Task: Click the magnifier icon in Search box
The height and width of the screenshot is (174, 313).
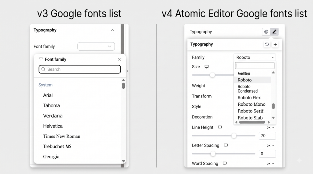Action: click(x=43, y=69)
